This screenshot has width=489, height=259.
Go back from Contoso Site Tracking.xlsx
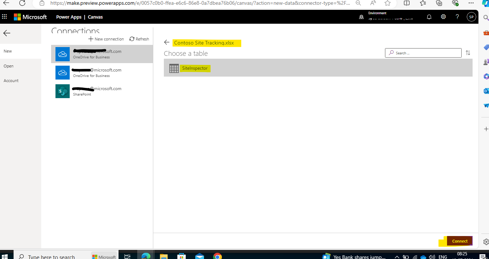pos(167,43)
